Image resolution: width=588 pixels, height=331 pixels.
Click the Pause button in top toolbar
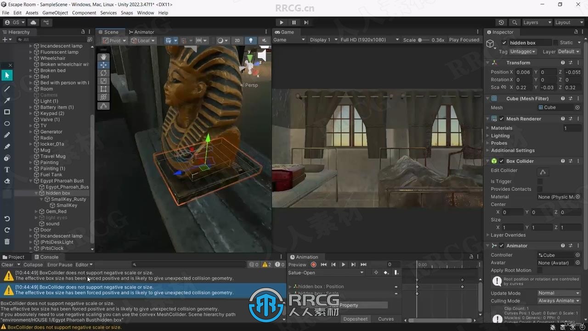tap(294, 22)
